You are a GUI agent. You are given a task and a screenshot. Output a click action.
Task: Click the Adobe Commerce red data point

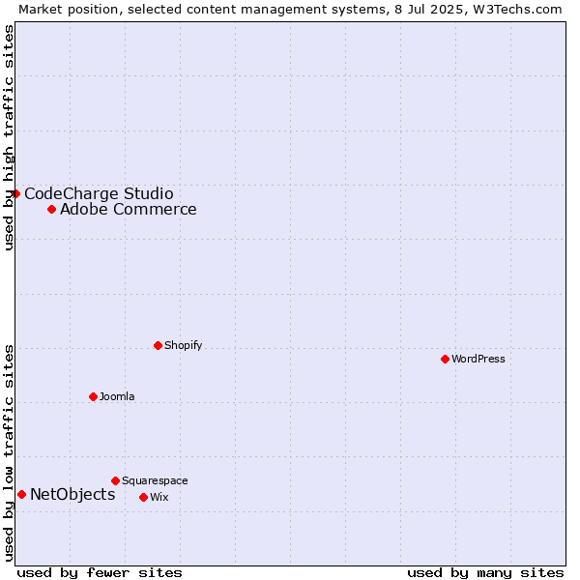(x=52, y=210)
